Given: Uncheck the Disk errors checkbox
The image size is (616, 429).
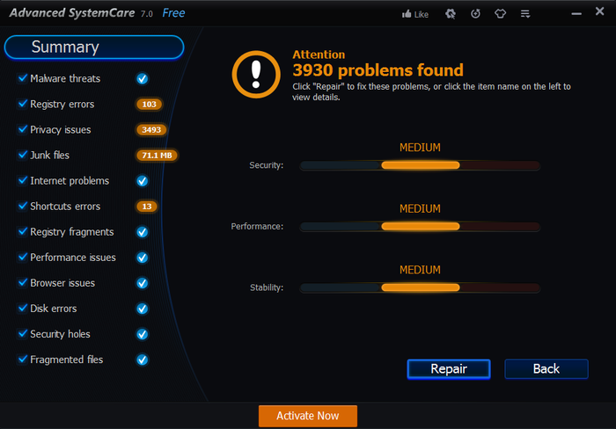Looking at the screenshot, I should point(23,308).
